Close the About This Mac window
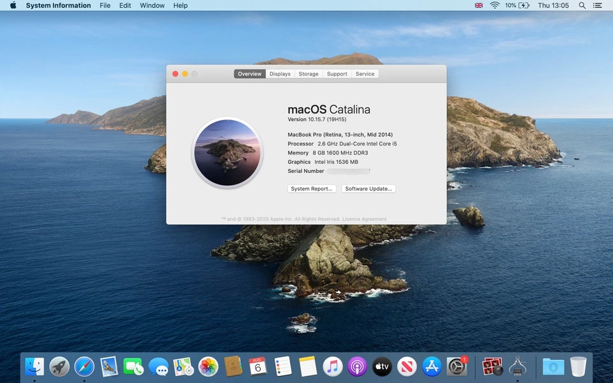 click(x=175, y=74)
